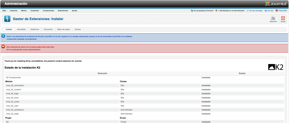Click the Estado de la instalación K2 heading
This screenshot has height=123, width=289.
click(x=23, y=68)
